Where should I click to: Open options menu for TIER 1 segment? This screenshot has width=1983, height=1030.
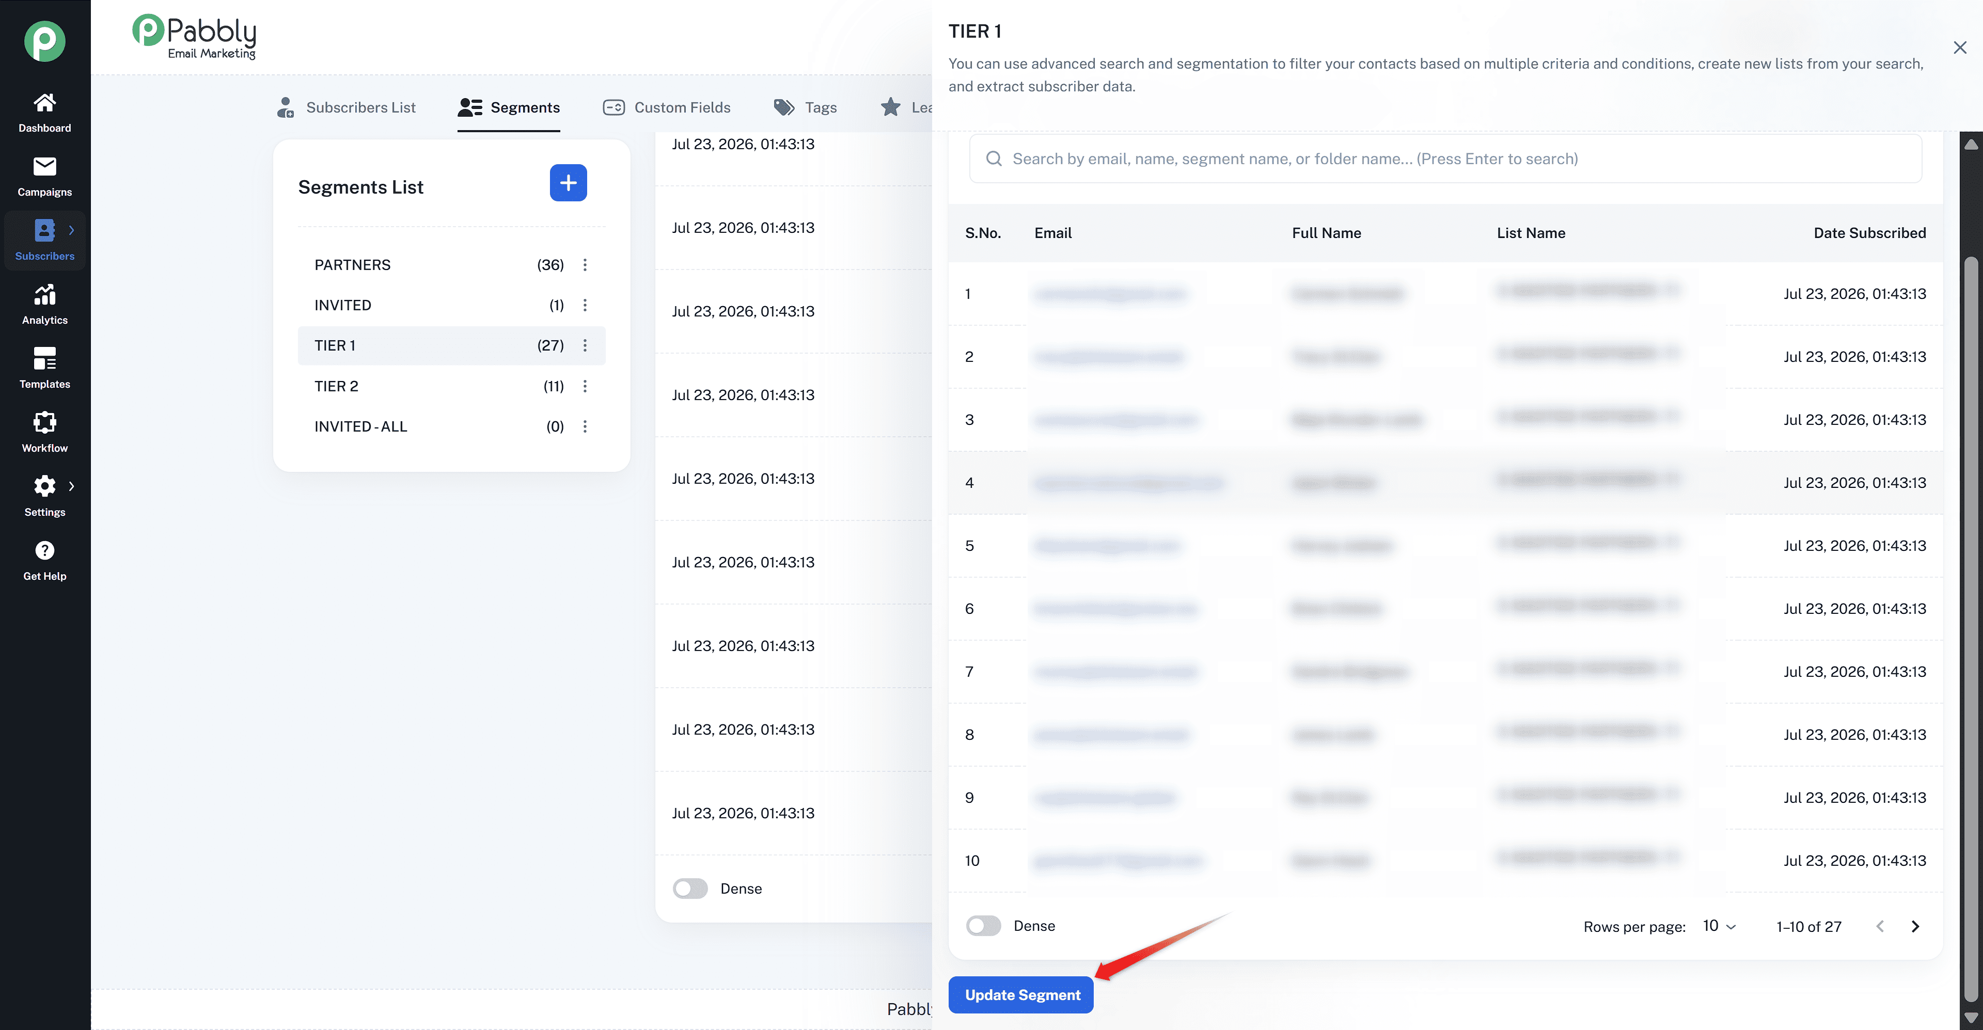[585, 345]
